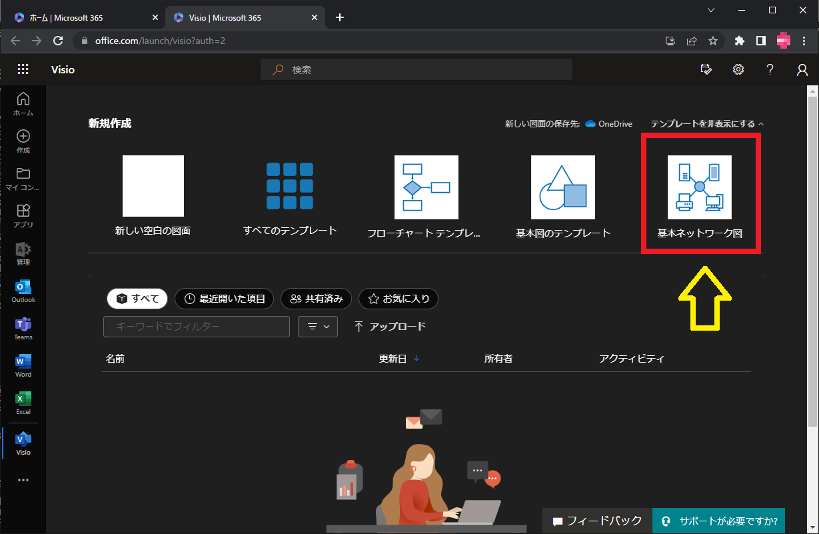Open a new browser tab
Viewport: 819px width, 534px height.
point(340,18)
